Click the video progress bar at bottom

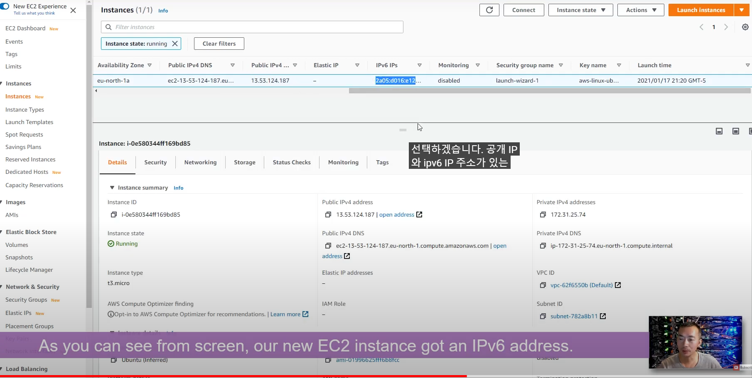[376, 376]
